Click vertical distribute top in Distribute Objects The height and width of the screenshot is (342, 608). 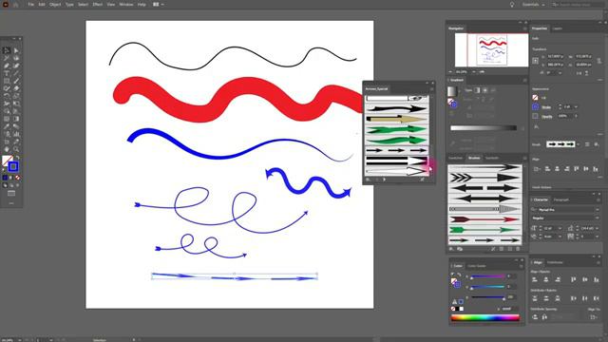tap(535, 298)
